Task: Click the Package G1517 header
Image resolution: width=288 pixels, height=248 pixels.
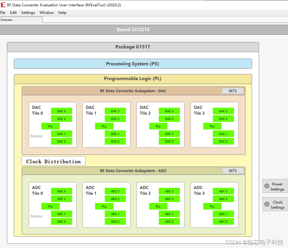Action: [x=133, y=47]
